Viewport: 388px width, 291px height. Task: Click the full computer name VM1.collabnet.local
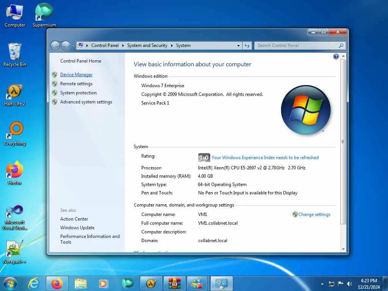coord(218,223)
